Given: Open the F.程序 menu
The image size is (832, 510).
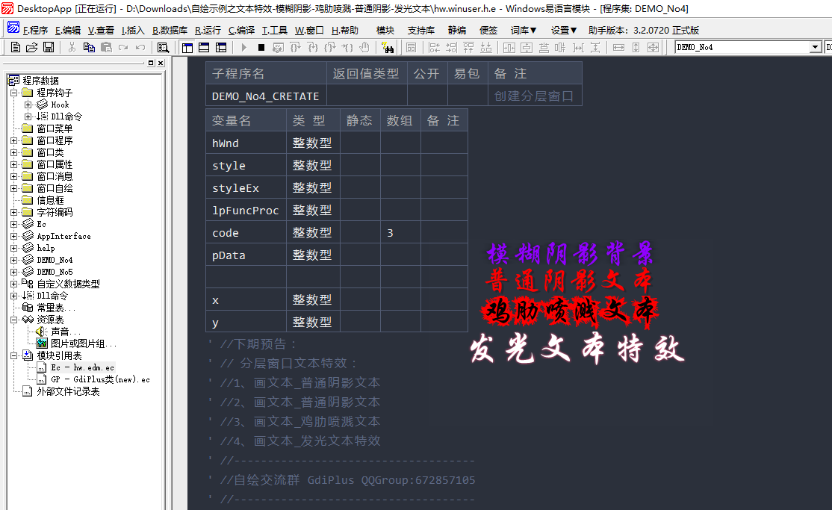Looking at the screenshot, I should (35, 31).
